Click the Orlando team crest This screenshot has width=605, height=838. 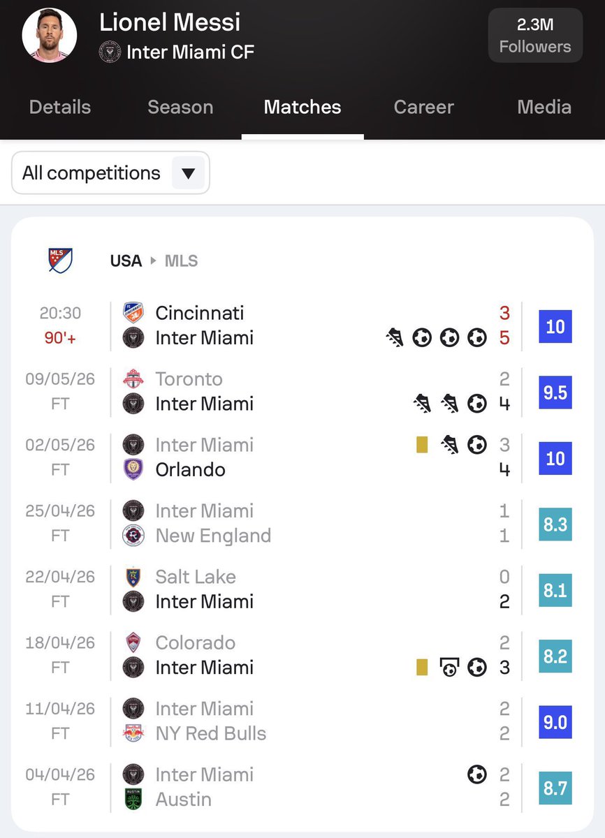point(133,469)
